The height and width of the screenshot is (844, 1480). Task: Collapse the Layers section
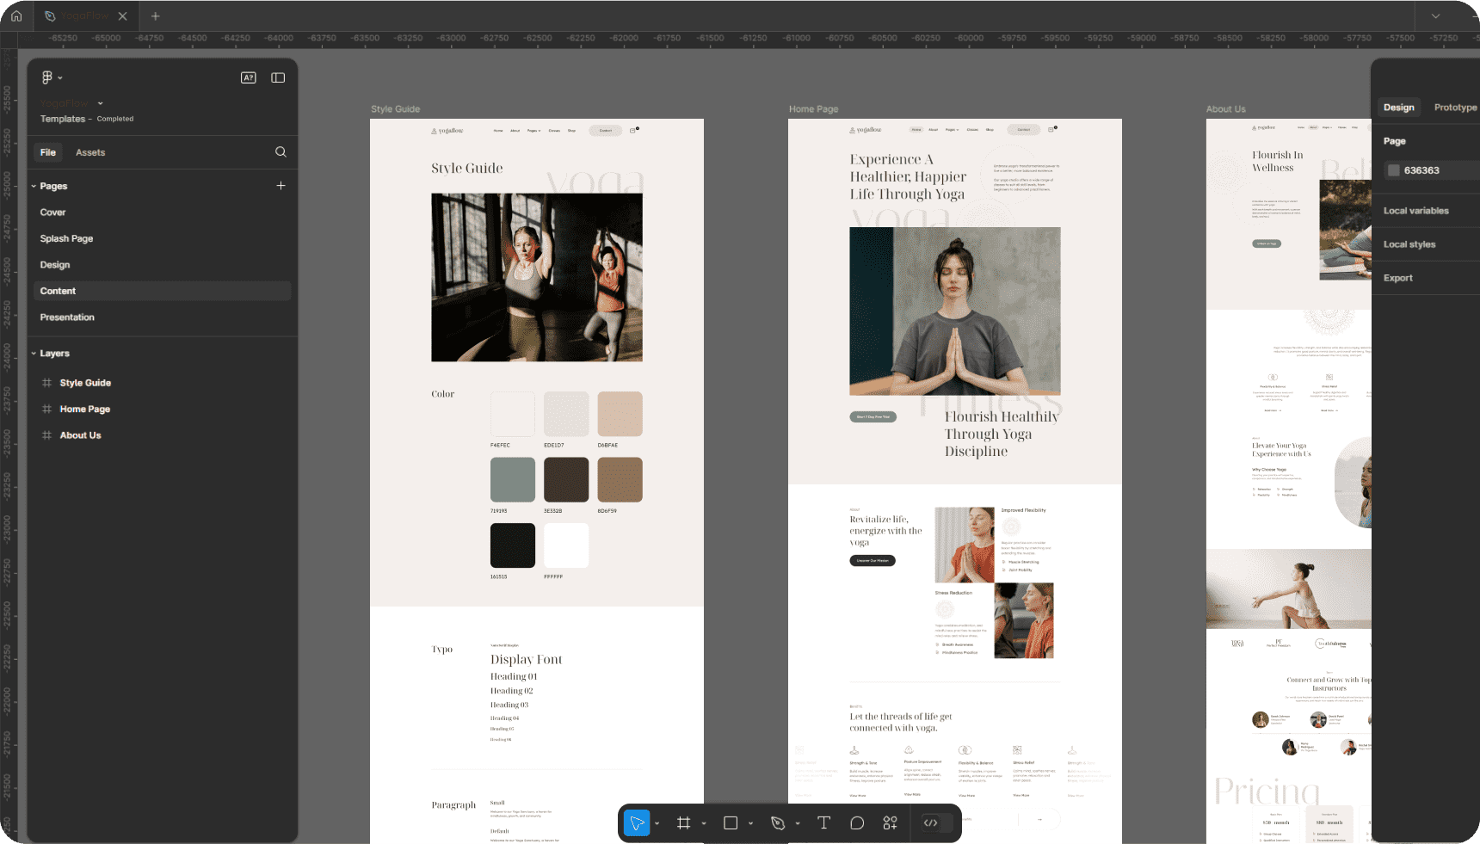tap(33, 353)
